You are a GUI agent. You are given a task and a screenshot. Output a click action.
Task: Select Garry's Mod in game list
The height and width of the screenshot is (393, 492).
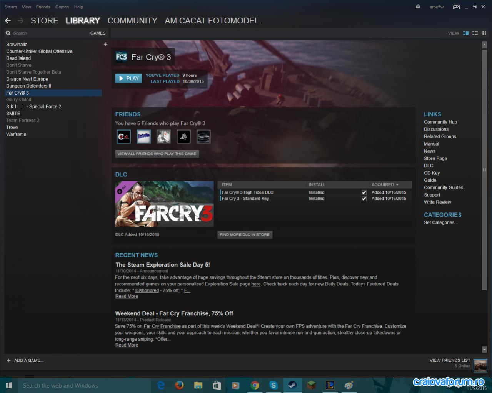coord(53,100)
